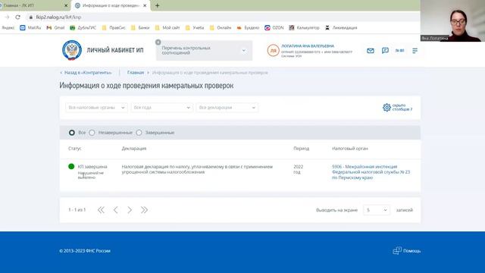The width and height of the screenshot is (485, 273).
Task: Open the Бухдело bookmark
Action: (x=248, y=27)
